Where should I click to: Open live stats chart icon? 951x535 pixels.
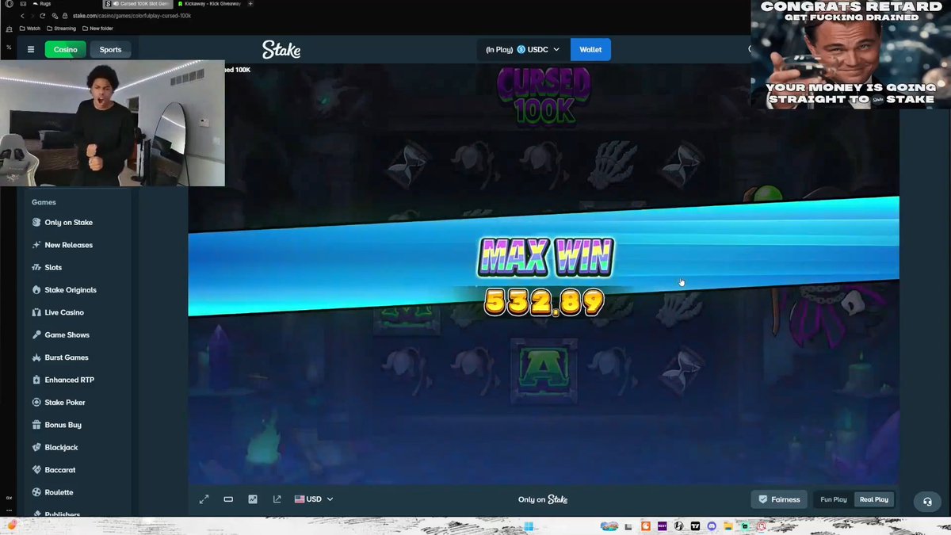(253, 499)
